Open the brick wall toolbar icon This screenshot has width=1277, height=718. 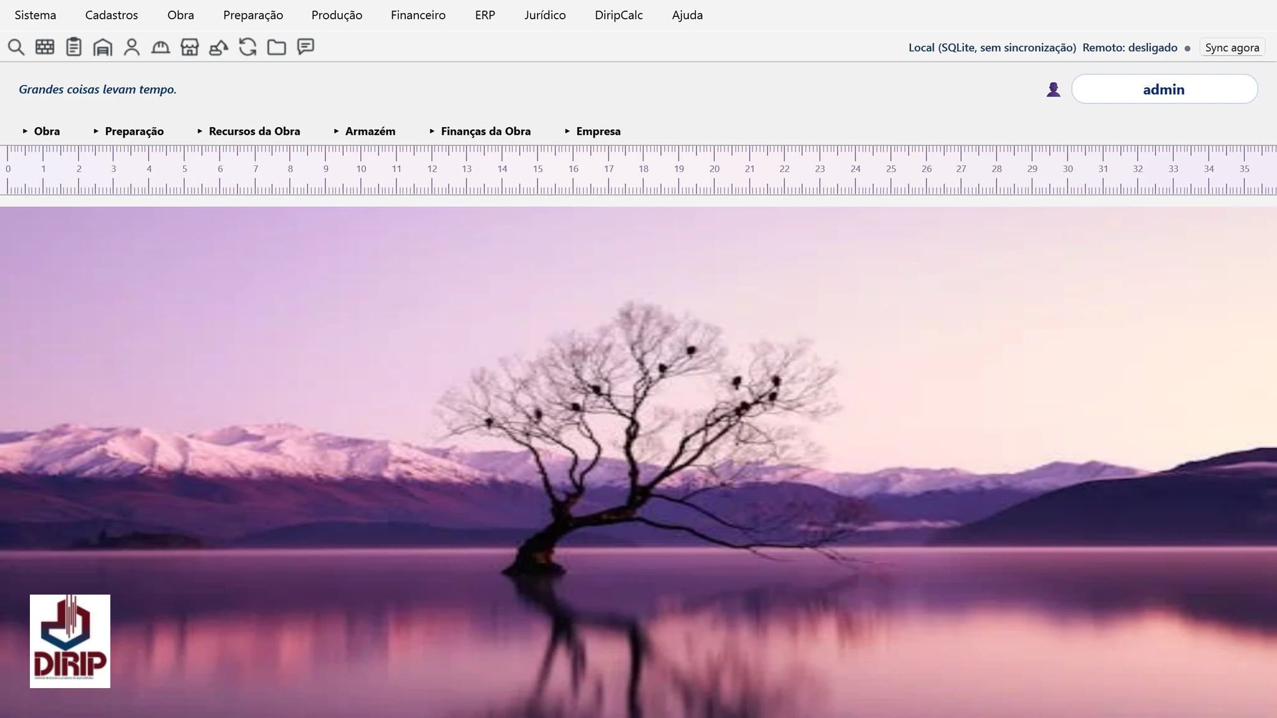tap(45, 47)
